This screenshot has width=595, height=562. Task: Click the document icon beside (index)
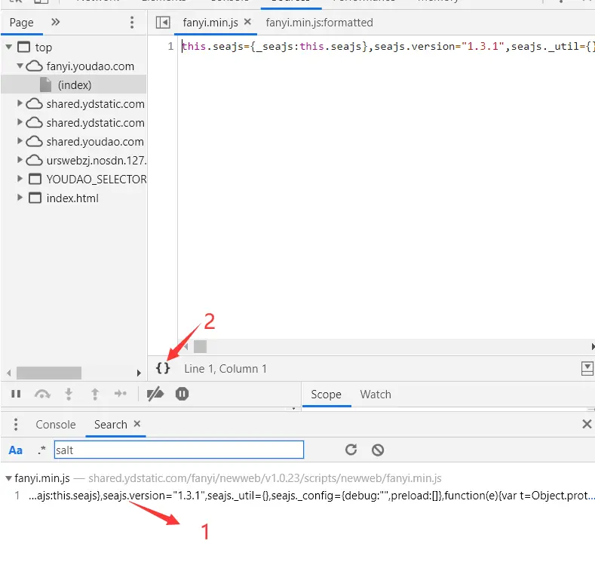click(45, 84)
